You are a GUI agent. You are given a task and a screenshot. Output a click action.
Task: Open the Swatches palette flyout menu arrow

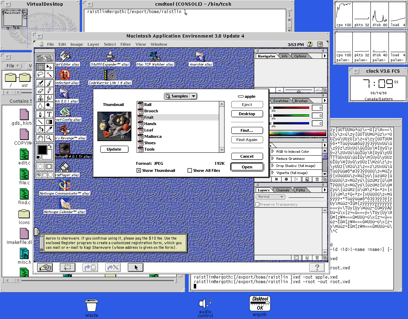click(324, 101)
